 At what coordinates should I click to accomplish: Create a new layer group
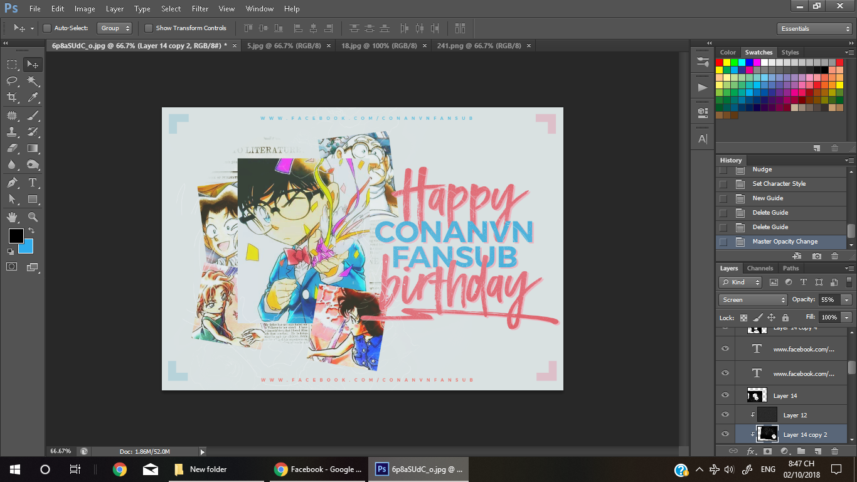click(801, 451)
